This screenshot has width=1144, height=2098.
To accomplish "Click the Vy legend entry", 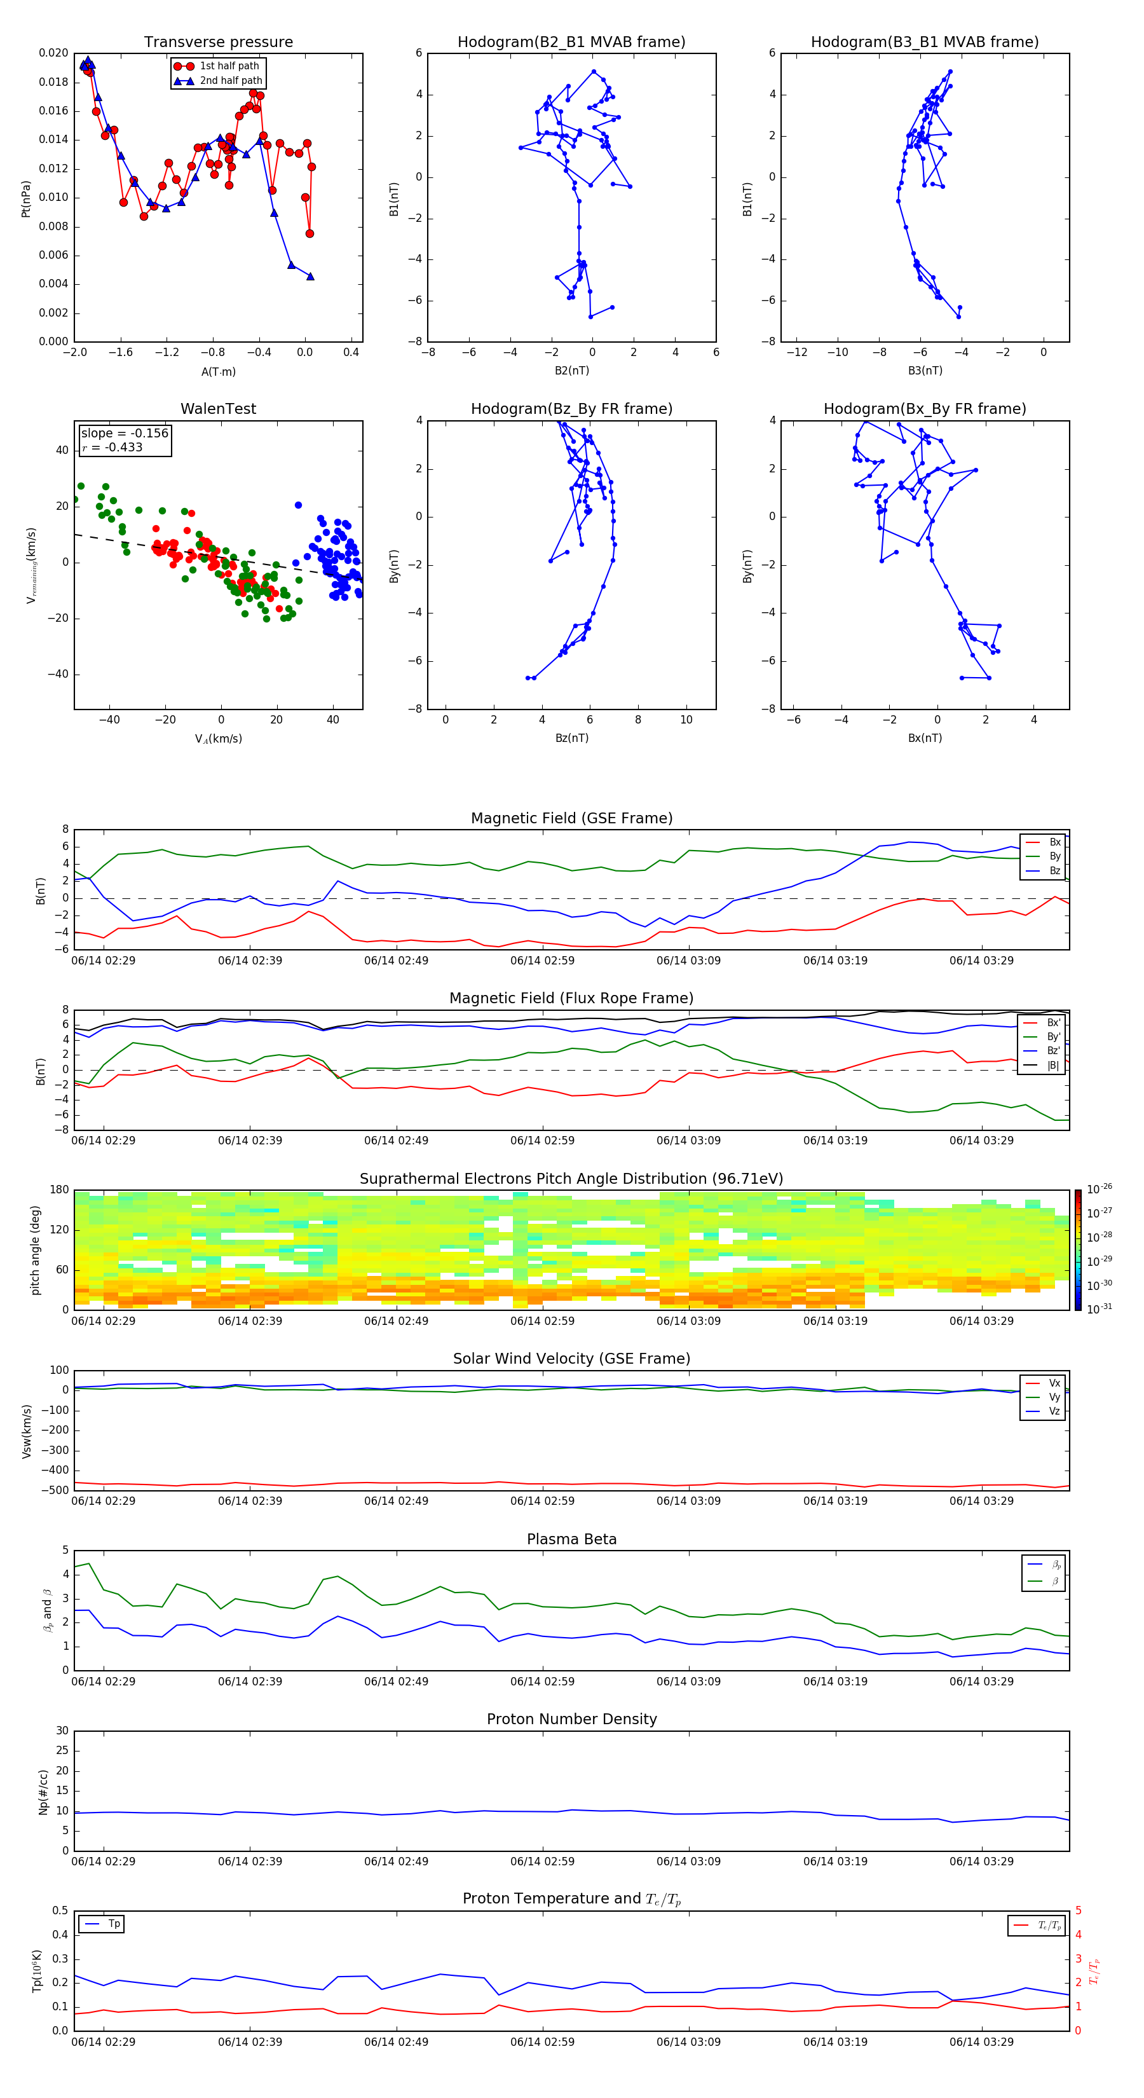I will [x=1044, y=1397].
